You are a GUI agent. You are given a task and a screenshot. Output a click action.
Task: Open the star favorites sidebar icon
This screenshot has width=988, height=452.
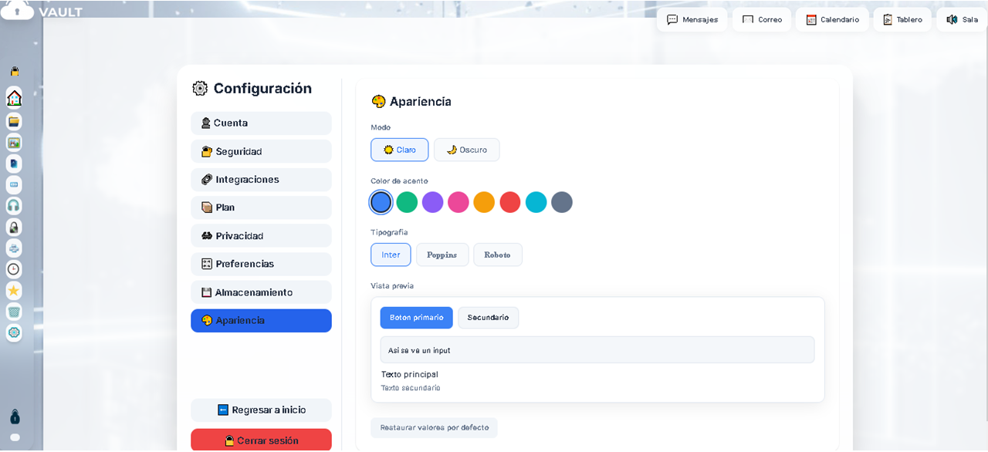pyautogui.click(x=14, y=291)
